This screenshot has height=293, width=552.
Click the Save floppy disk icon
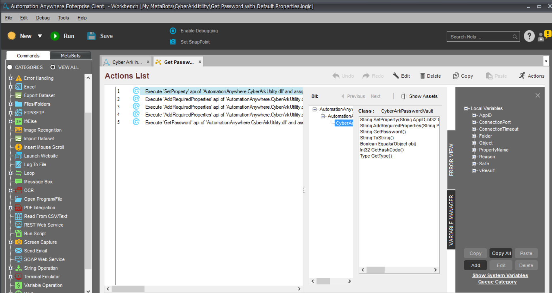[x=91, y=36]
